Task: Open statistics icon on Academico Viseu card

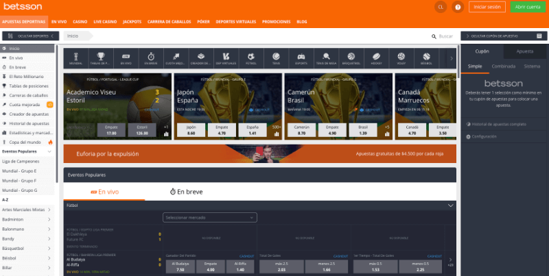Action: tap(166, 134)
